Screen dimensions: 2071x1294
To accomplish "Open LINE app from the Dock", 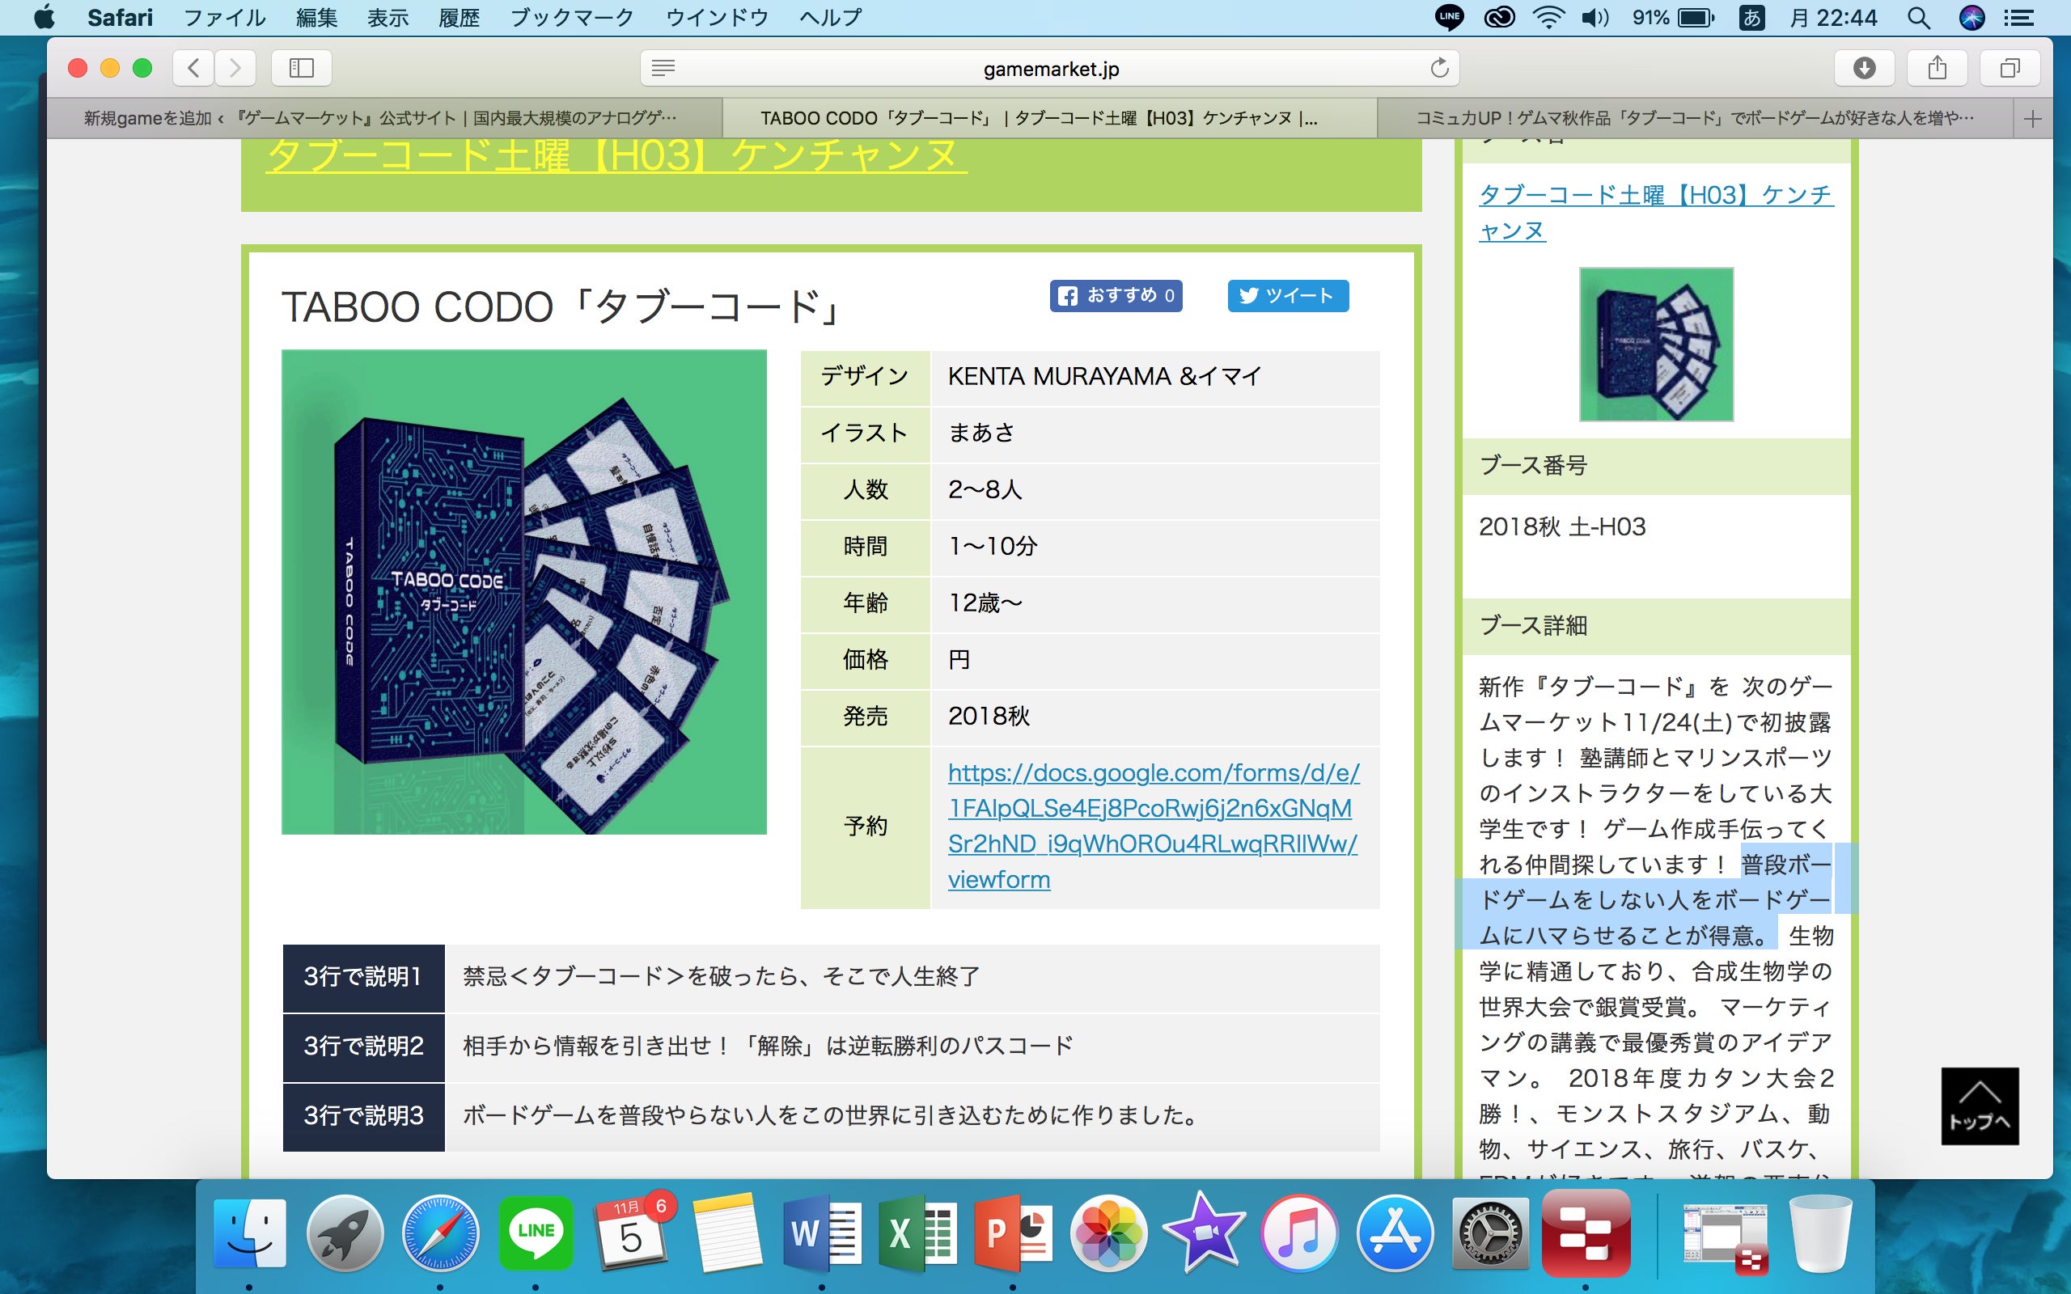I will click(536, 1232).
